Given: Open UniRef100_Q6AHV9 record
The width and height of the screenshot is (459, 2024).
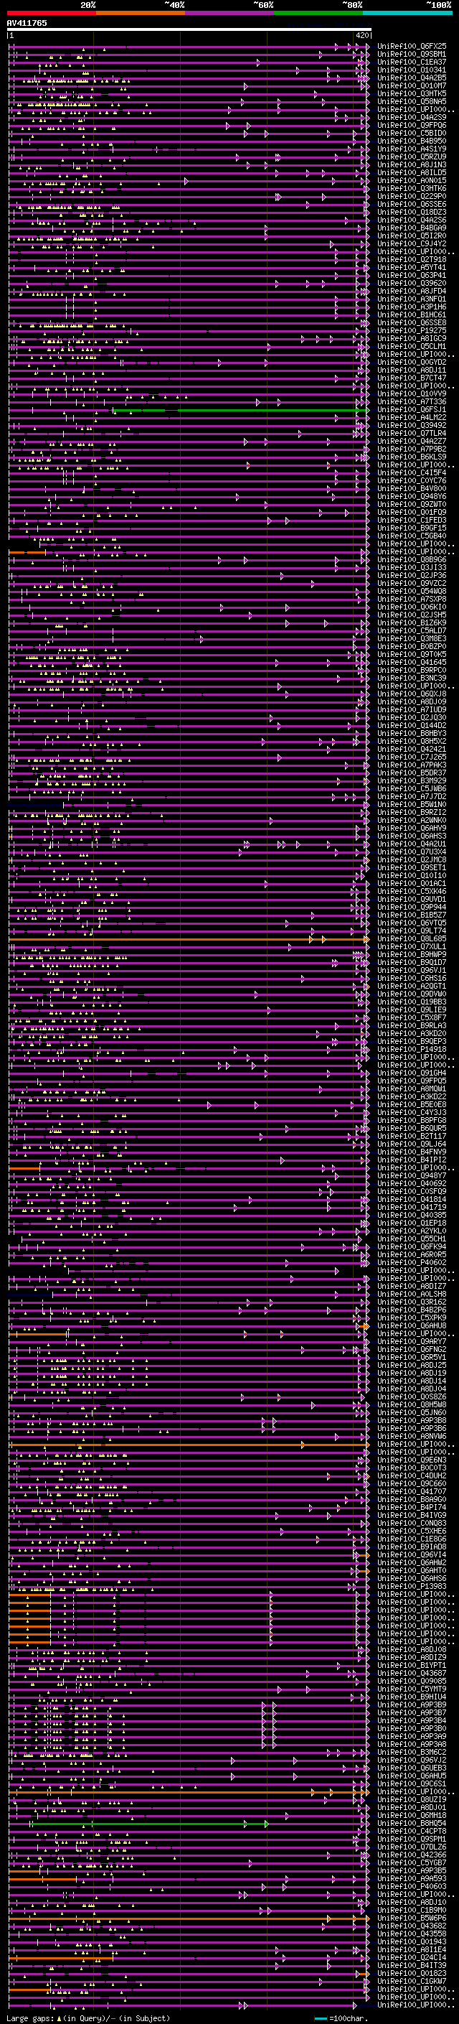Looking at the screenshot, I should (x=412, y=828).
